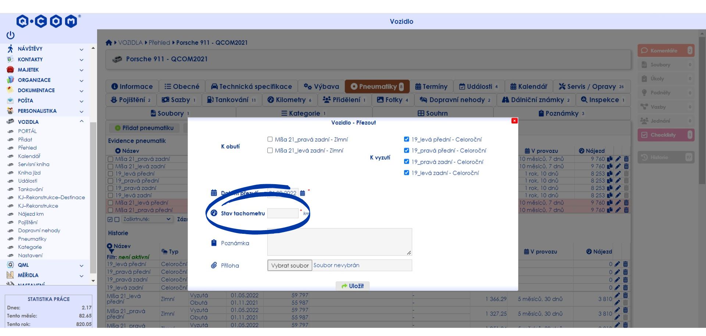Tick row checkbox for 19_levá přední
706x336 pixels.
coord(110,174)
